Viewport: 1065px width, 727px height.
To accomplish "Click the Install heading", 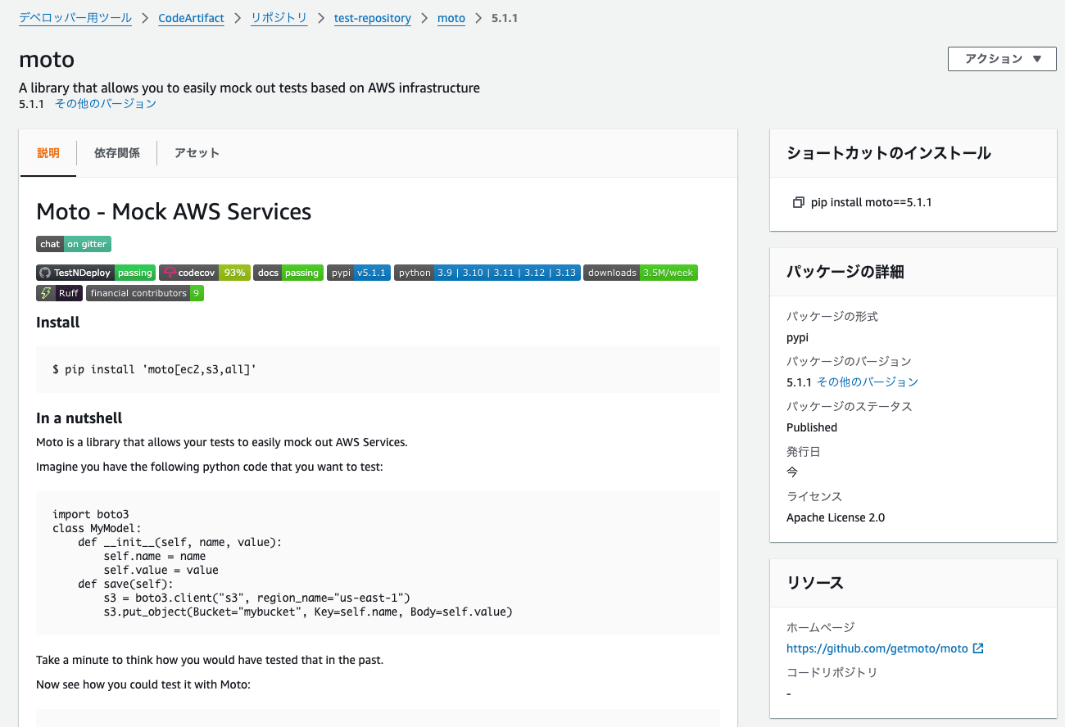I will 58,323.
